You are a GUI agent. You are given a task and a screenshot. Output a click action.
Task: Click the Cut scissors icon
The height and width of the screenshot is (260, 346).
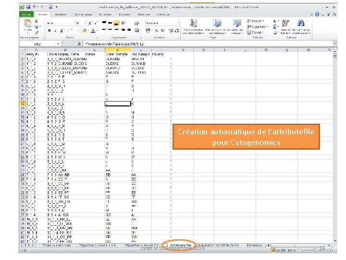(36, 21)
